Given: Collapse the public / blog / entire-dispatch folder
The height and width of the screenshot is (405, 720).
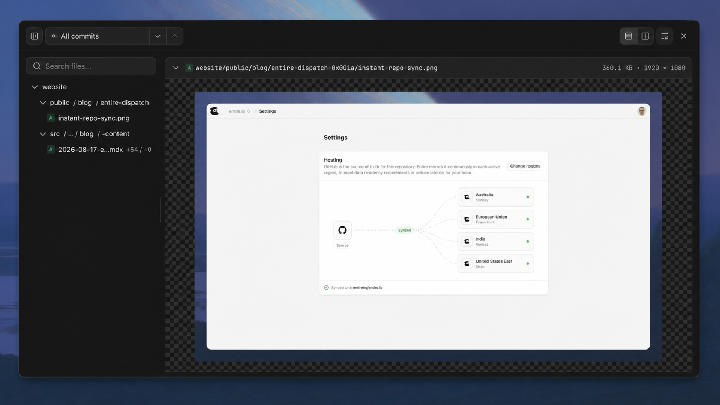Looking at the screenshot, I should 43,102.
